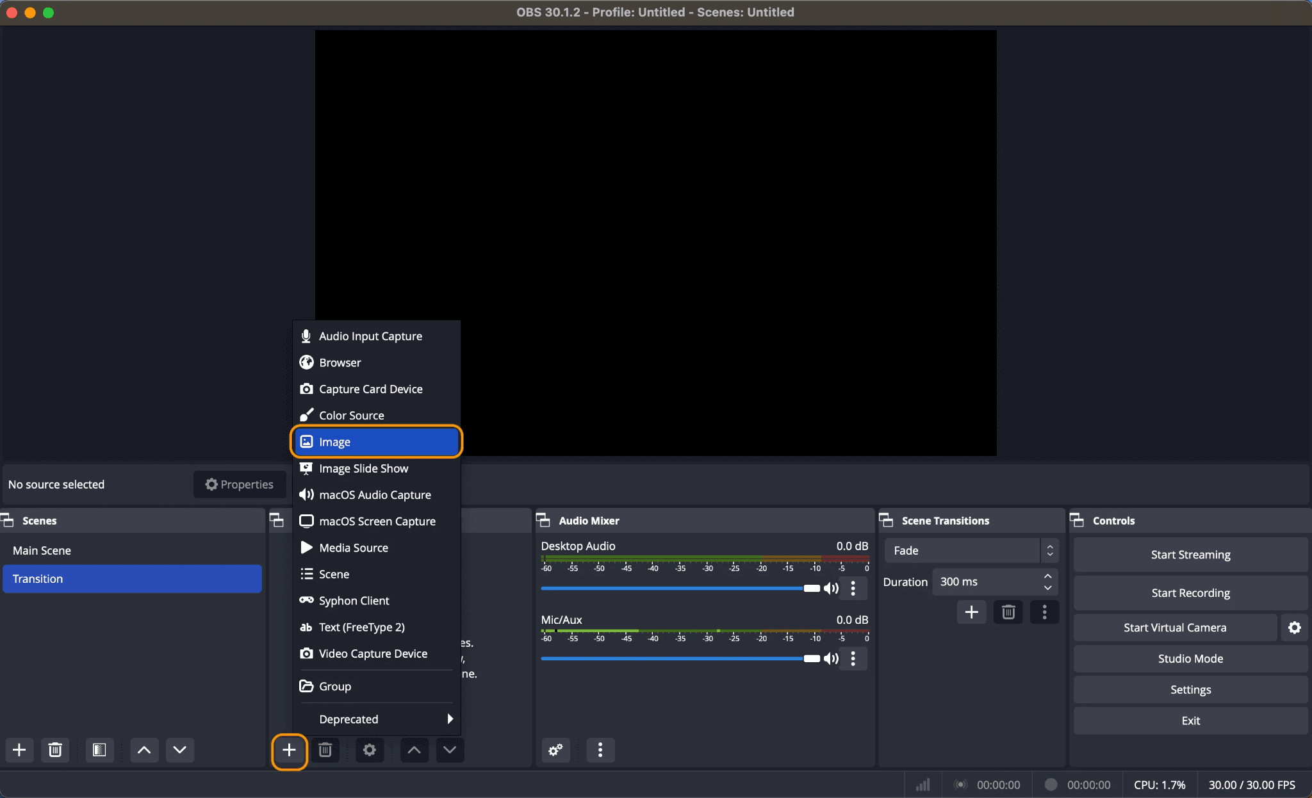The width and height of the screenshot is (1312, 798).
Task: Open Audio Mixer menu three-dot icon at bottom
Action: point(600,750)
